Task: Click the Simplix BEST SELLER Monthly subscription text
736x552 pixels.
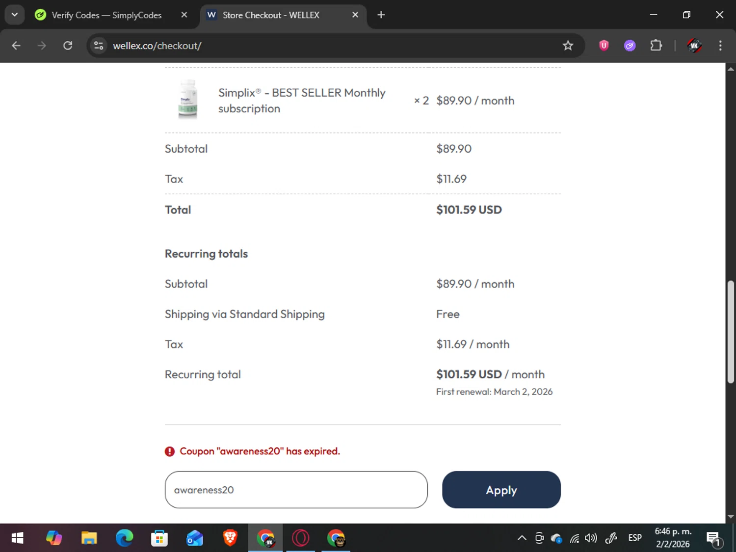Action: pyautogui.click(x=302, y=101)
